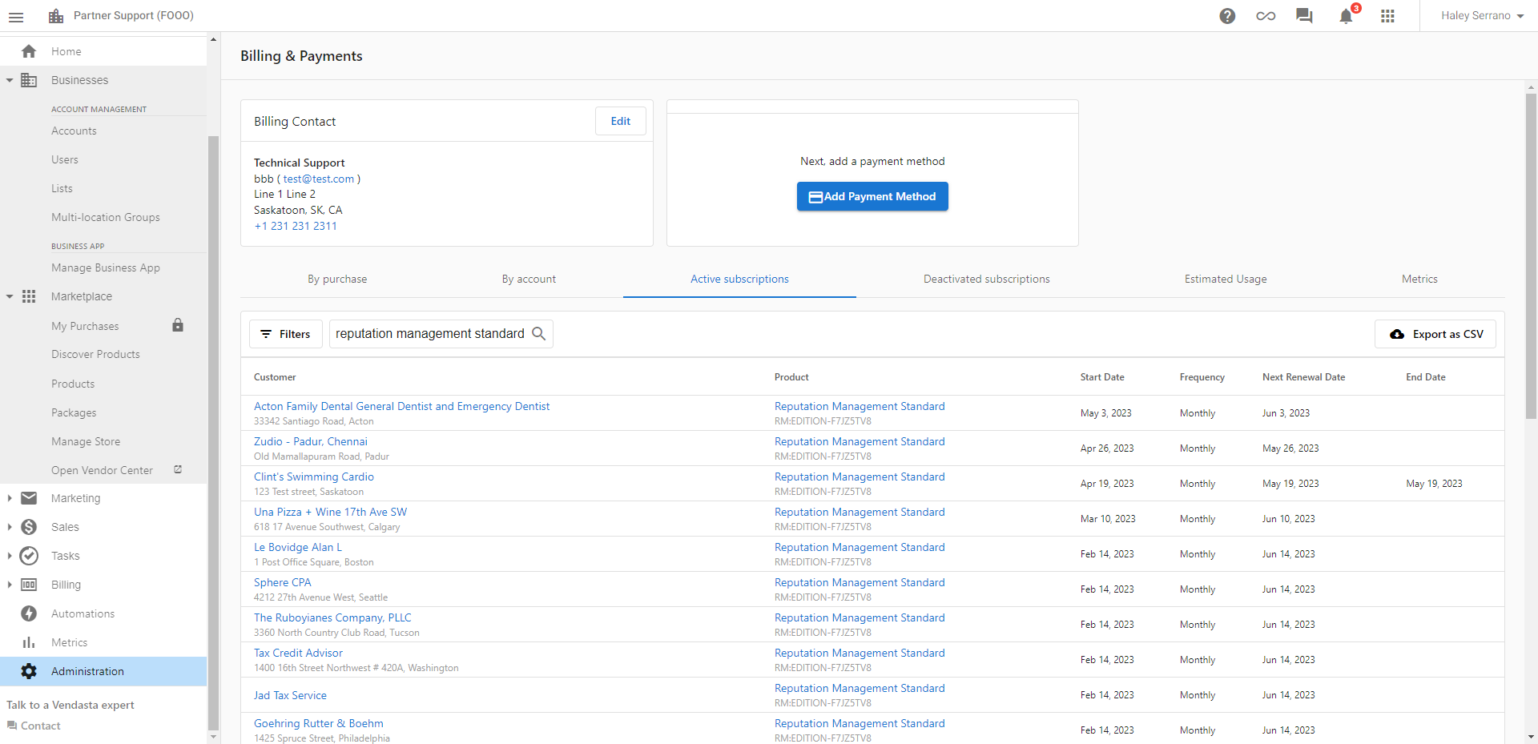
Task: Open Clint's Swimming Cardio customer link
Action: [x=314, y=477]
